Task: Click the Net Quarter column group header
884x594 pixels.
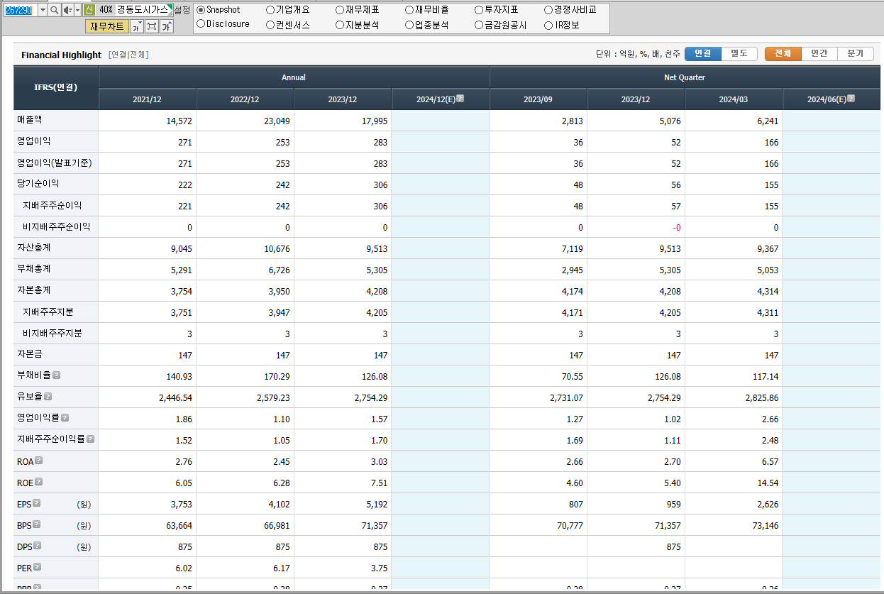Action: (685, 77)
